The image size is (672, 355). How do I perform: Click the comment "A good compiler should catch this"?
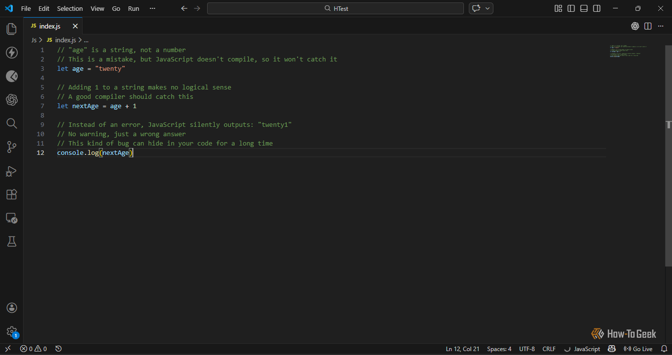125,96
